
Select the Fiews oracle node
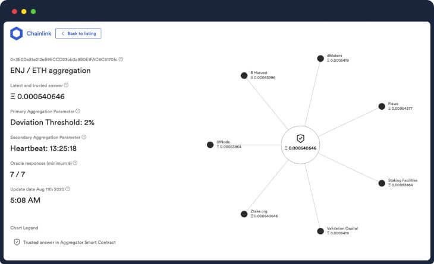coord(382,106)
